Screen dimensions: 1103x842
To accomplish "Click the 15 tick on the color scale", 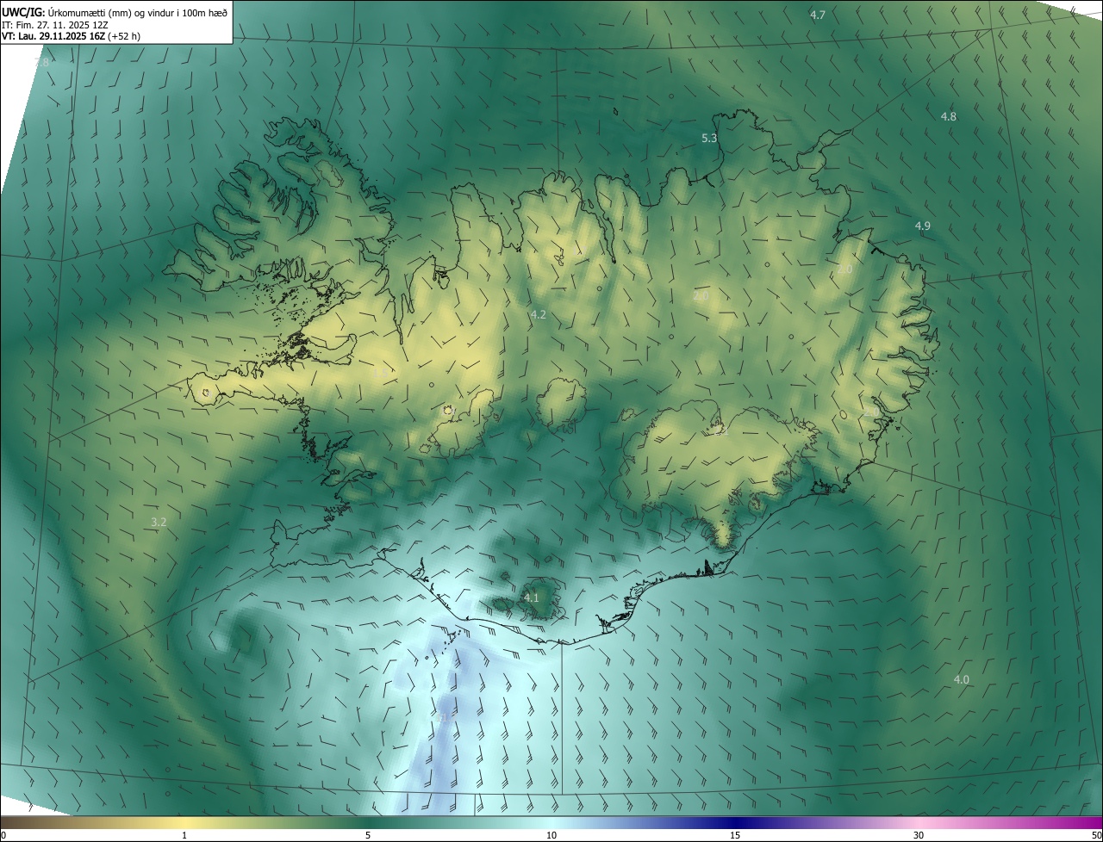I will 735,835.
